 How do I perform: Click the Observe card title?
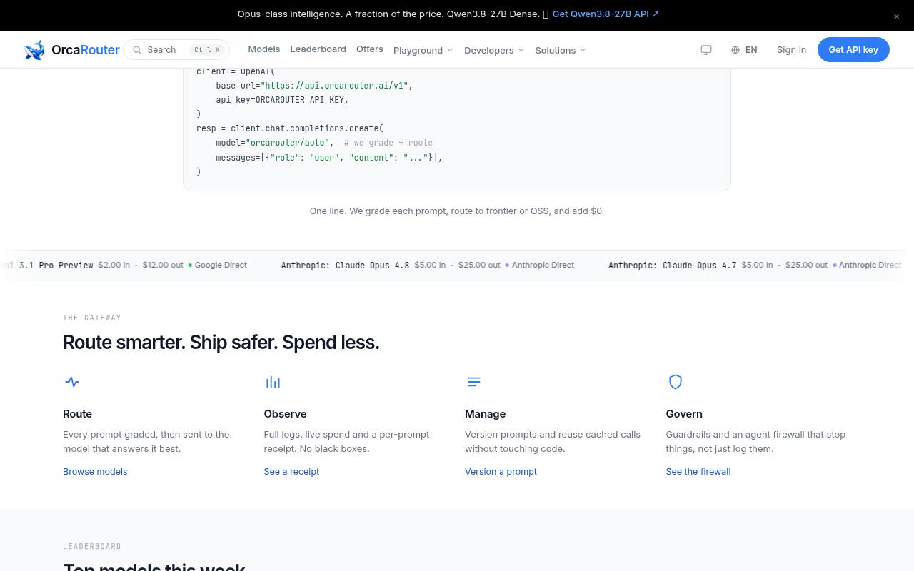coord(285,414)
